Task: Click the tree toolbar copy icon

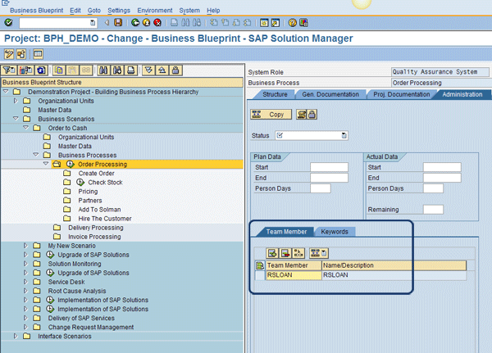Action: tap(59, 70)
